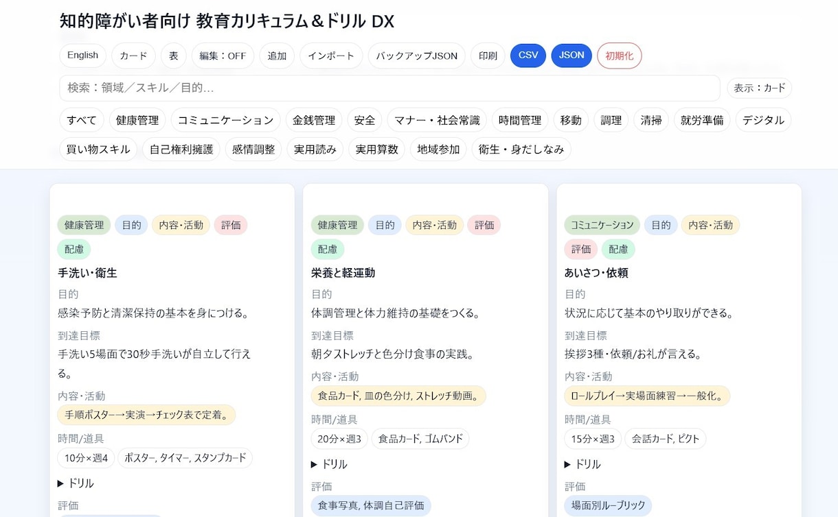Screen dimensions: 838x517
Task: Click 目的 tag on 栄養と軽運動 card
Action: (x=385, y=225)
